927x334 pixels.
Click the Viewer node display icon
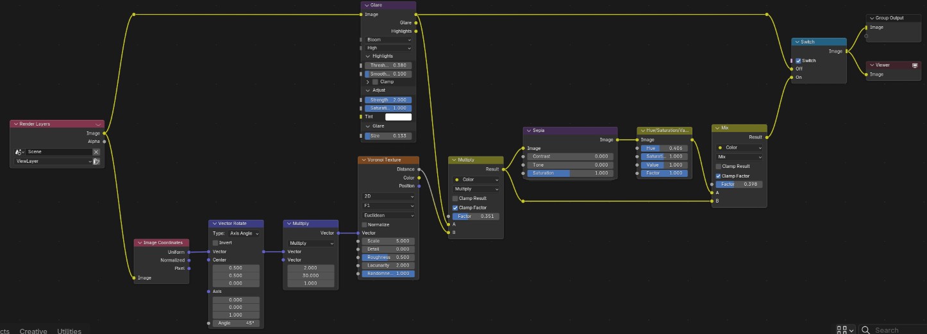tap(915, 65)
